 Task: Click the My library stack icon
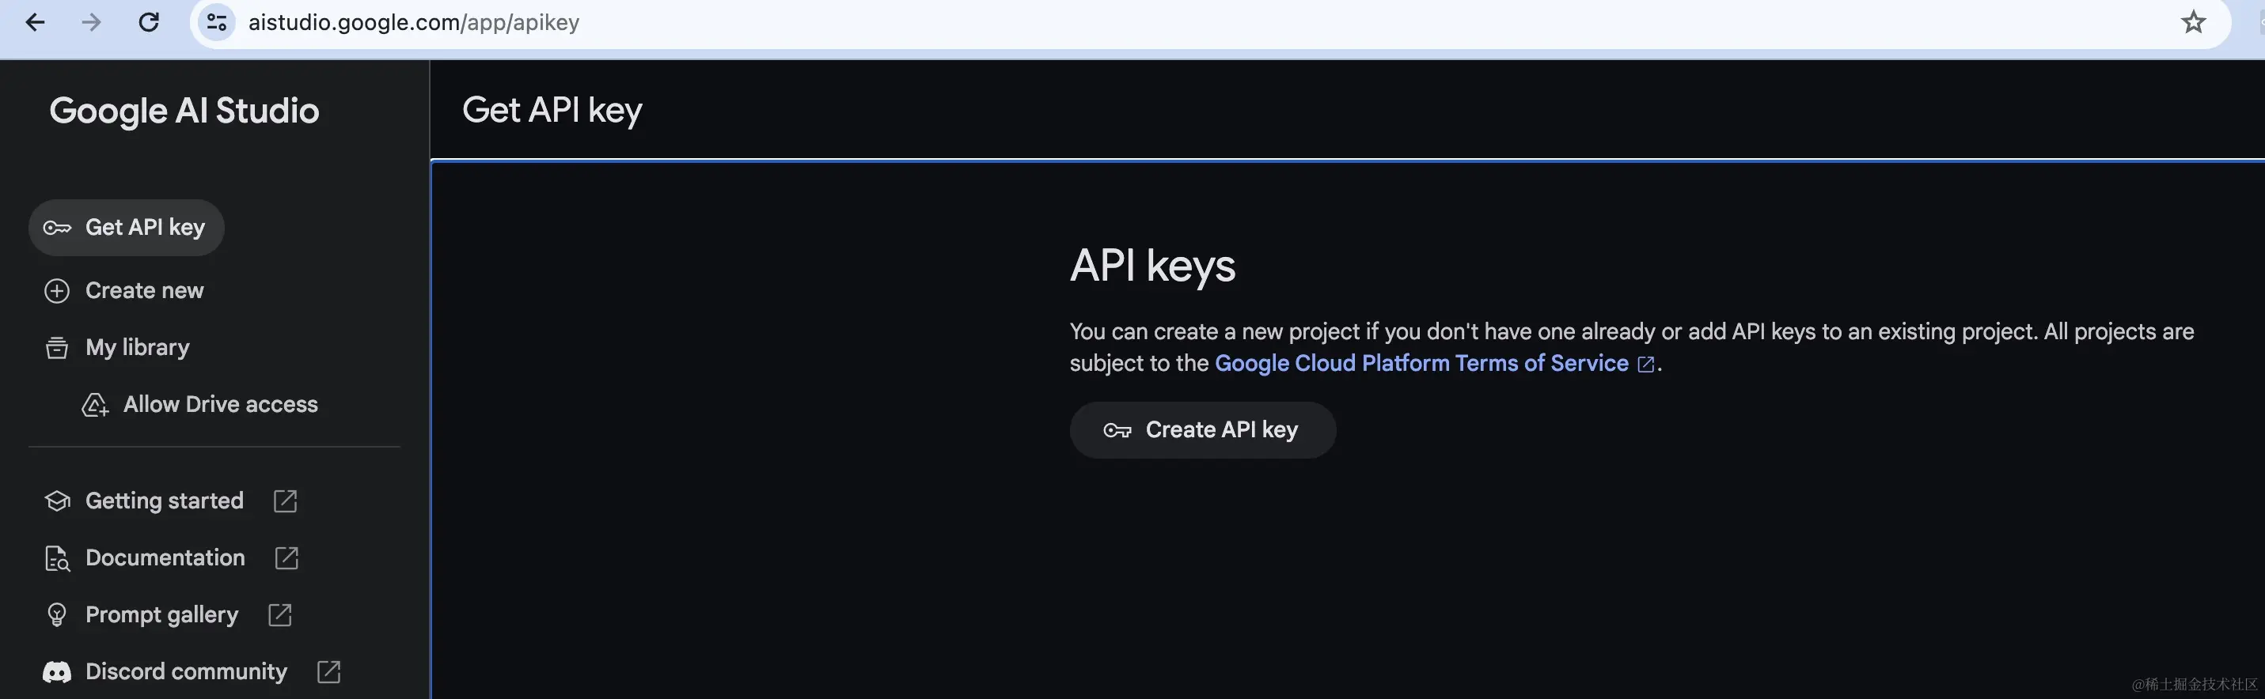coord(57,348)
